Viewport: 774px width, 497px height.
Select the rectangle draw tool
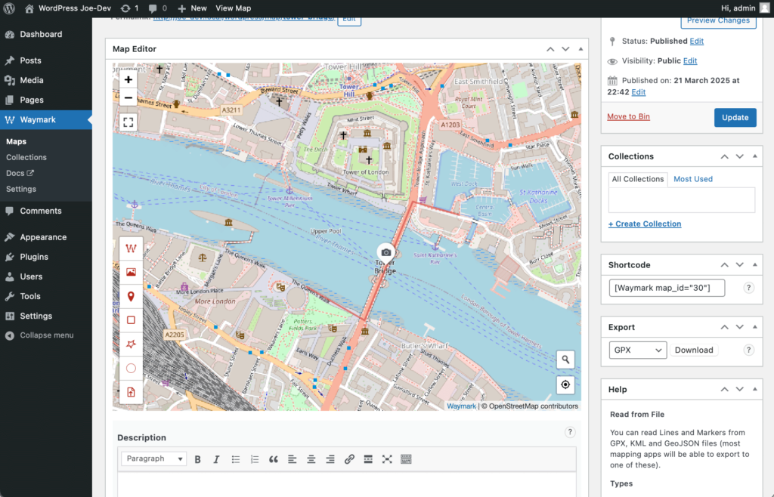pos(131,320)
